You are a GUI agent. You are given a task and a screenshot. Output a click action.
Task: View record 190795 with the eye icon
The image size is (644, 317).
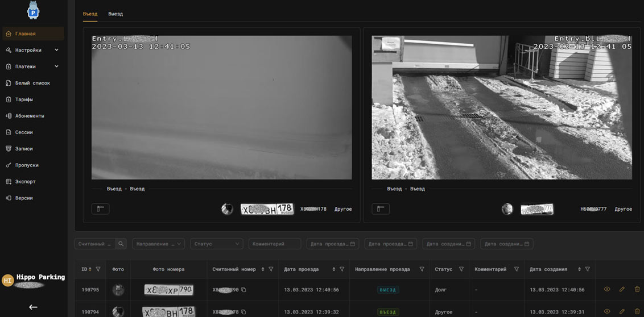coord(607,290)
